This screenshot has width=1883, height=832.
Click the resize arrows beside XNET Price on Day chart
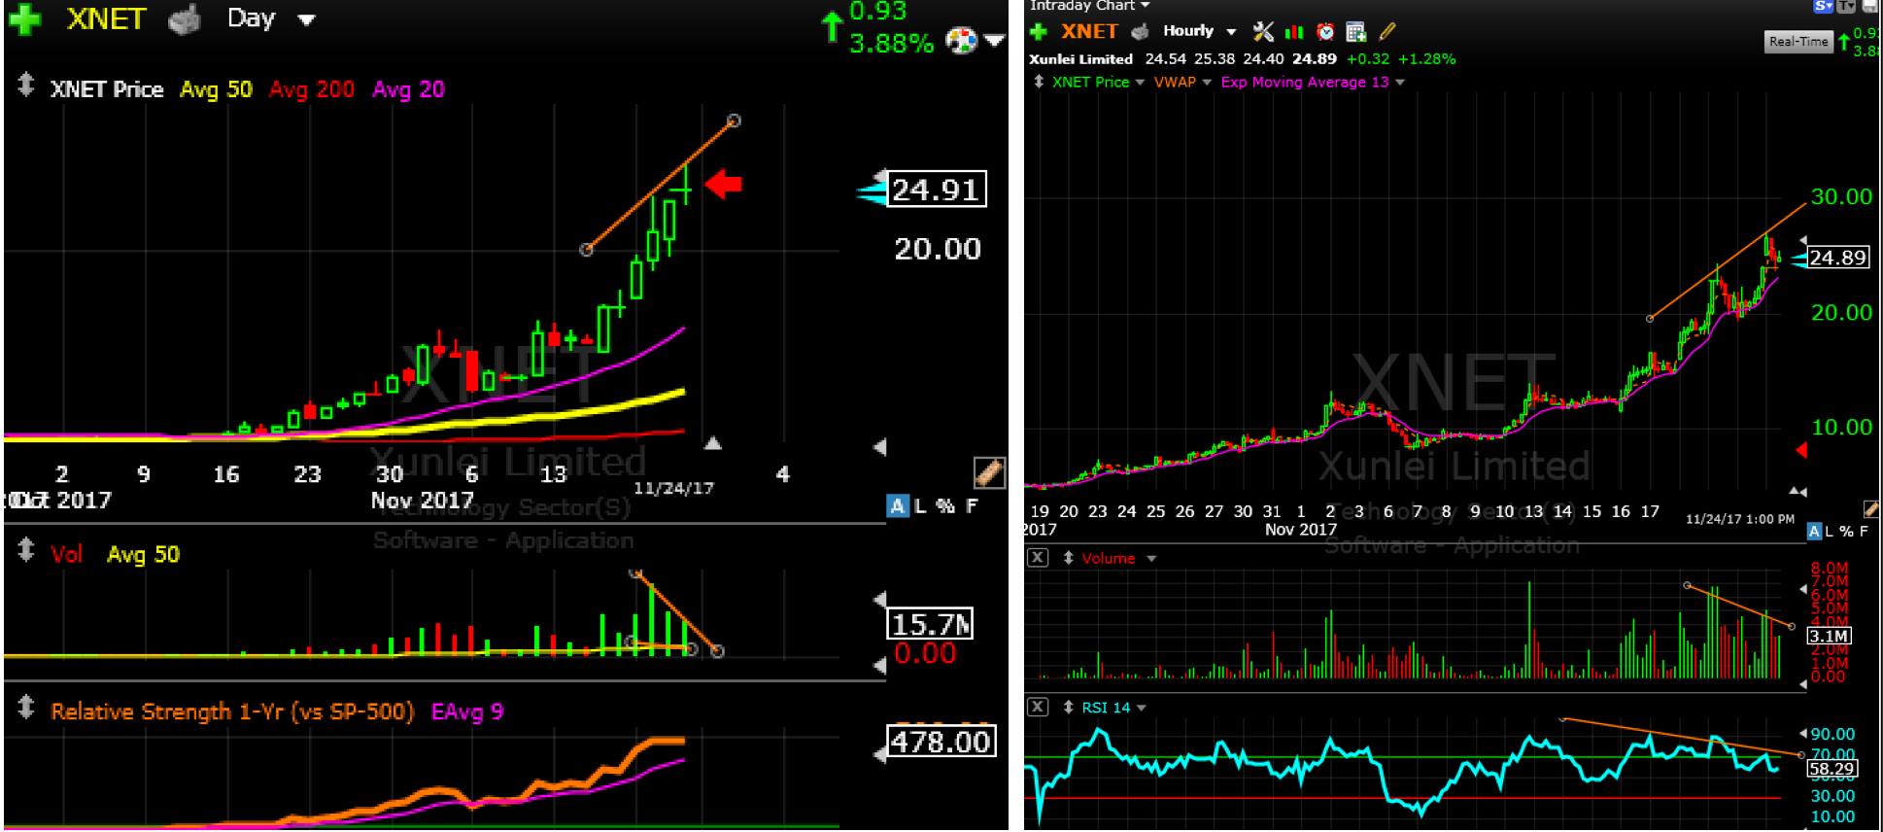tap(26, 86)
